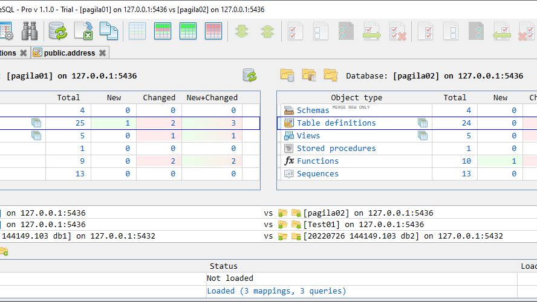Click pagila02 Total value 24

[466, 123]
